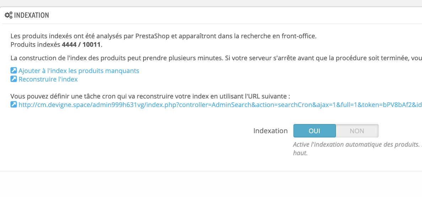Click the 'La construction de l'index' paragraph
Viewport: 422px width, 197px height.
[x=216, y=58]
